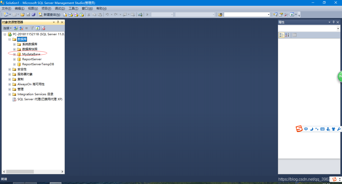
Task: Expand the 管理 folder
Action: click(10, 89)
